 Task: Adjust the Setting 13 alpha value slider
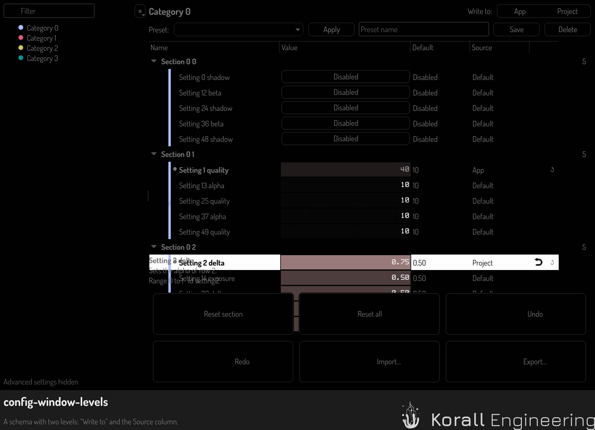(346, 185)
